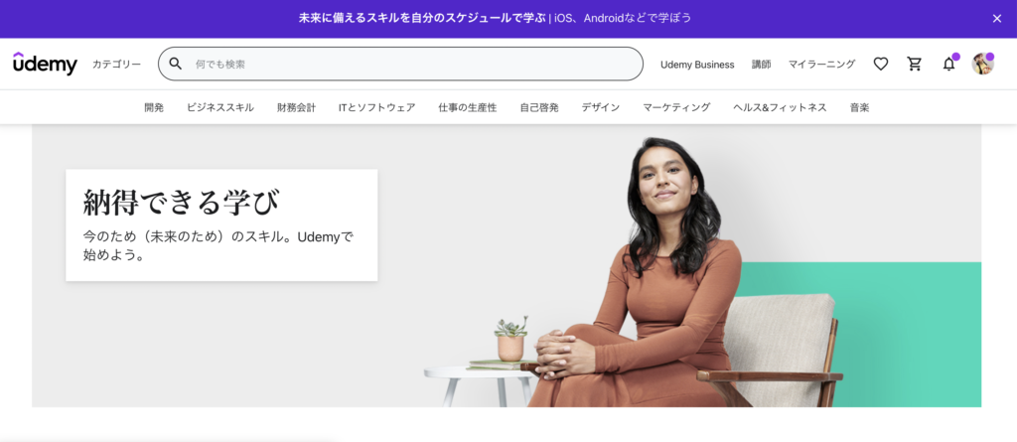This screenshot has height=442, width=1017.
Task: Click the search magnifier icon
Action: pos(175,64)
